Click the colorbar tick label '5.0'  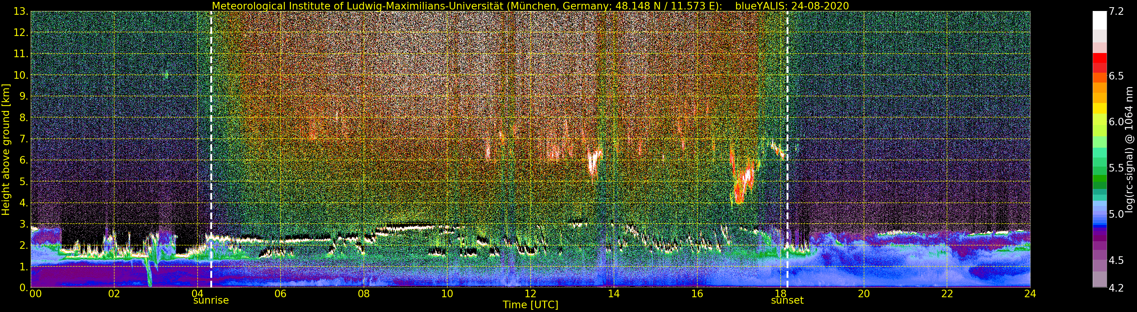(1116, 214)
